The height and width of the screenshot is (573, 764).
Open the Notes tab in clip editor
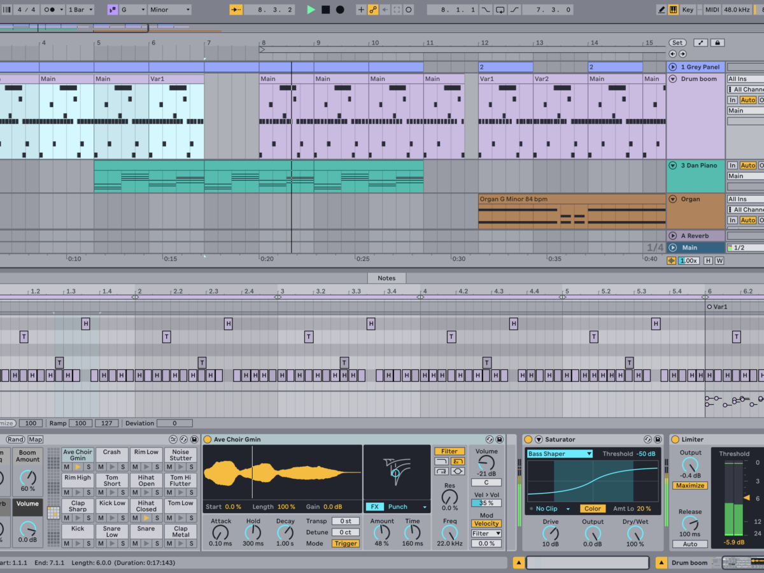(386, 278)
